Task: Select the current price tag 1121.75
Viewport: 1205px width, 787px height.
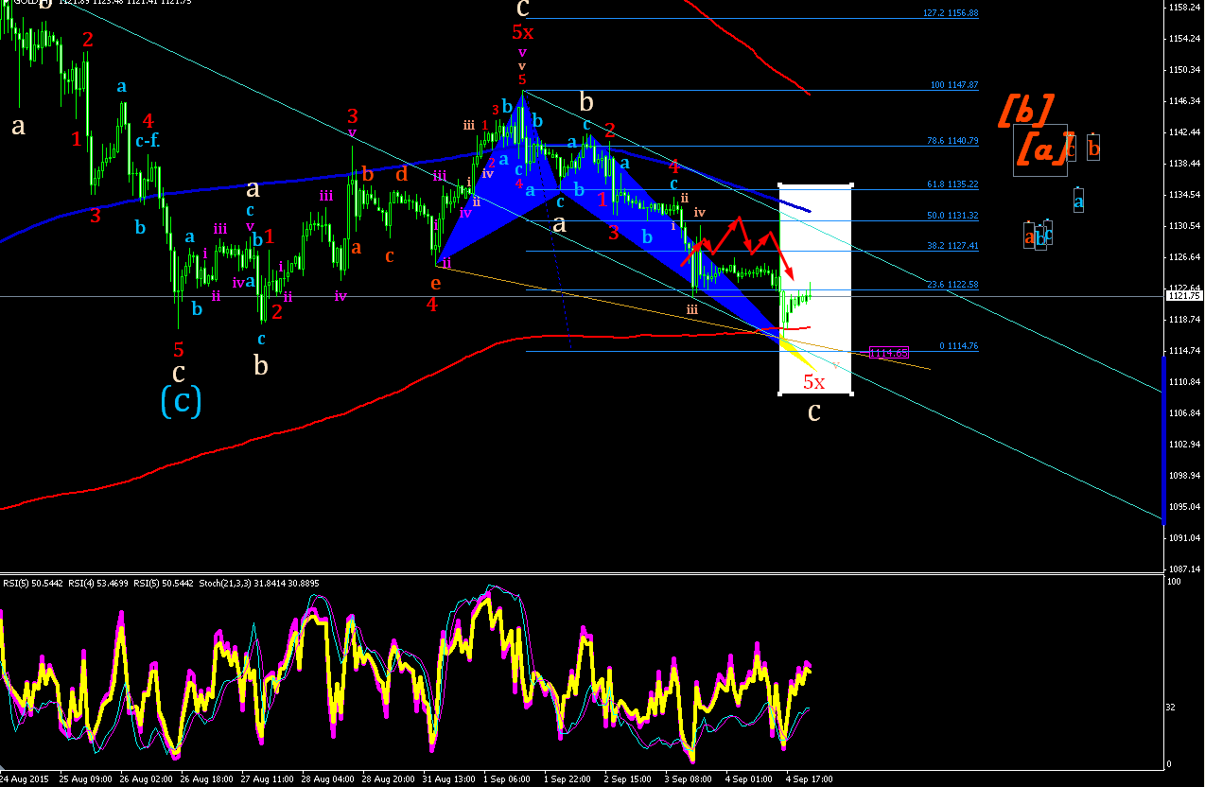Action: [1182, 296]
